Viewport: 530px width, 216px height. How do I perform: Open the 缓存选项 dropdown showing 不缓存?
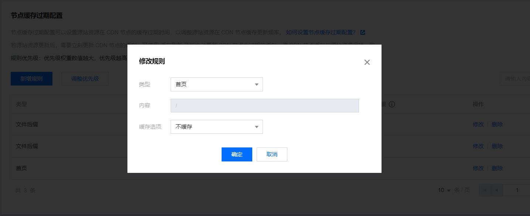click(216, 126)
